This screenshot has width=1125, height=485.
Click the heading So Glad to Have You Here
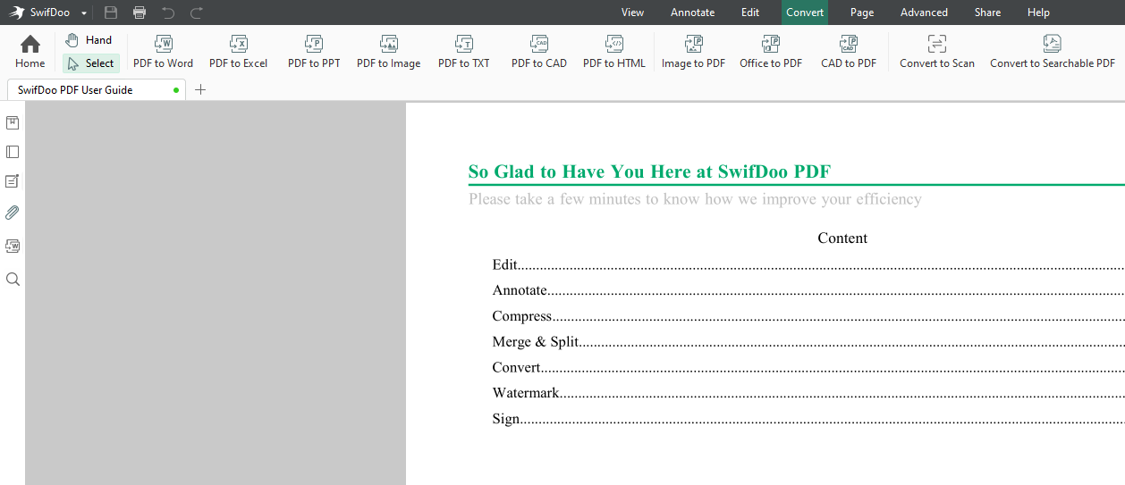[x=650, y=172]
